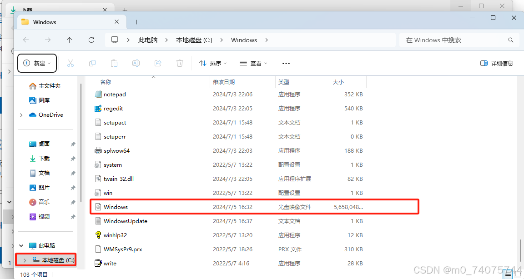Click the new tab plus in background window

[124, 10]
